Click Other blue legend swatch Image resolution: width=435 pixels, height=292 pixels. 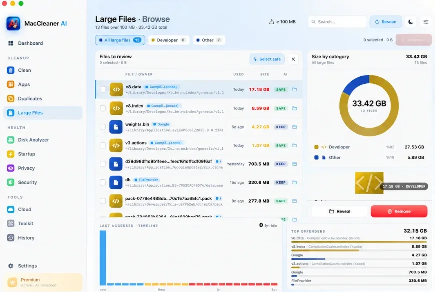[316, 158]
